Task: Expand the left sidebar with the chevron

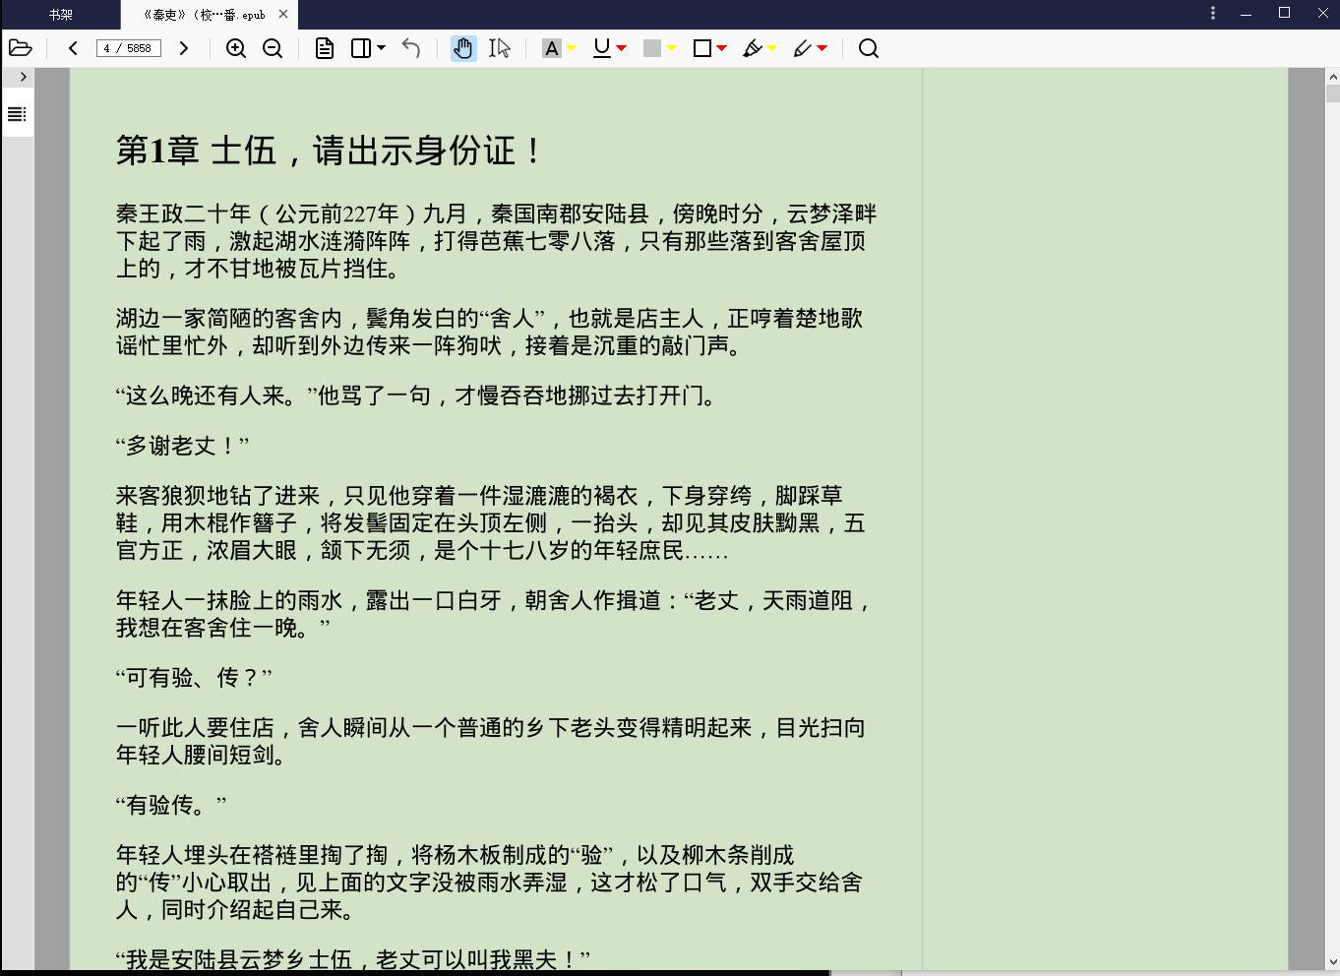Action: pos(23,77)
